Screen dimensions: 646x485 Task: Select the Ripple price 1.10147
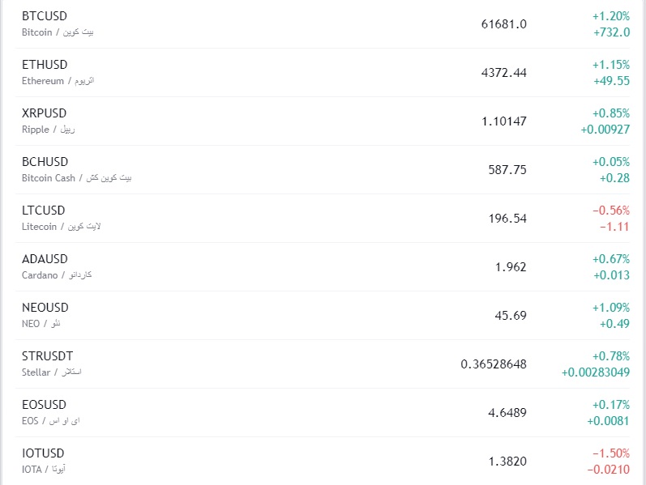pyautogui.click(x=503, y=121)
